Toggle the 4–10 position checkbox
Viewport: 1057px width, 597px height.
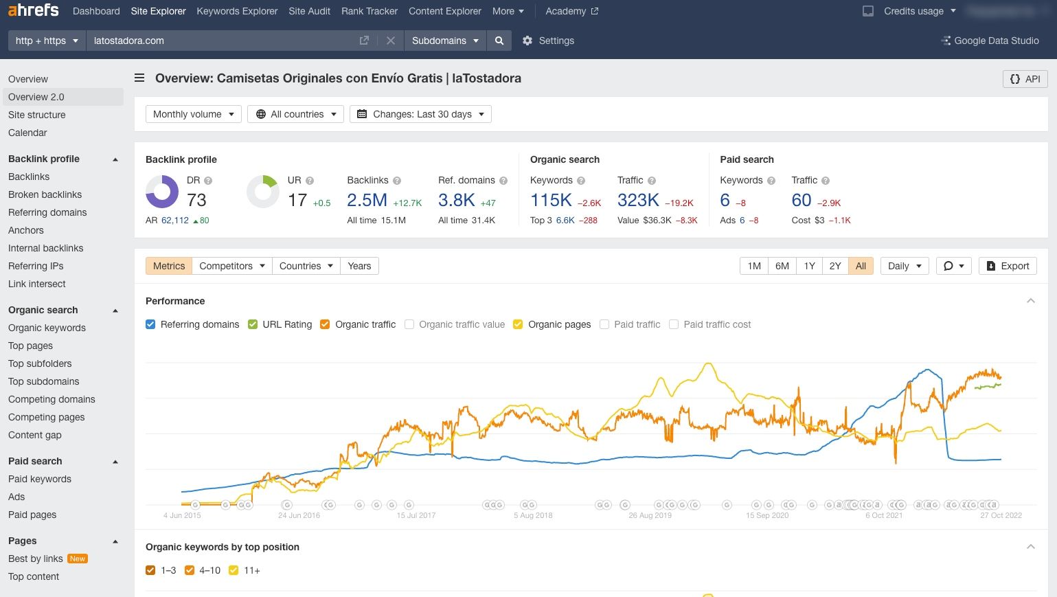click(190, 570)
